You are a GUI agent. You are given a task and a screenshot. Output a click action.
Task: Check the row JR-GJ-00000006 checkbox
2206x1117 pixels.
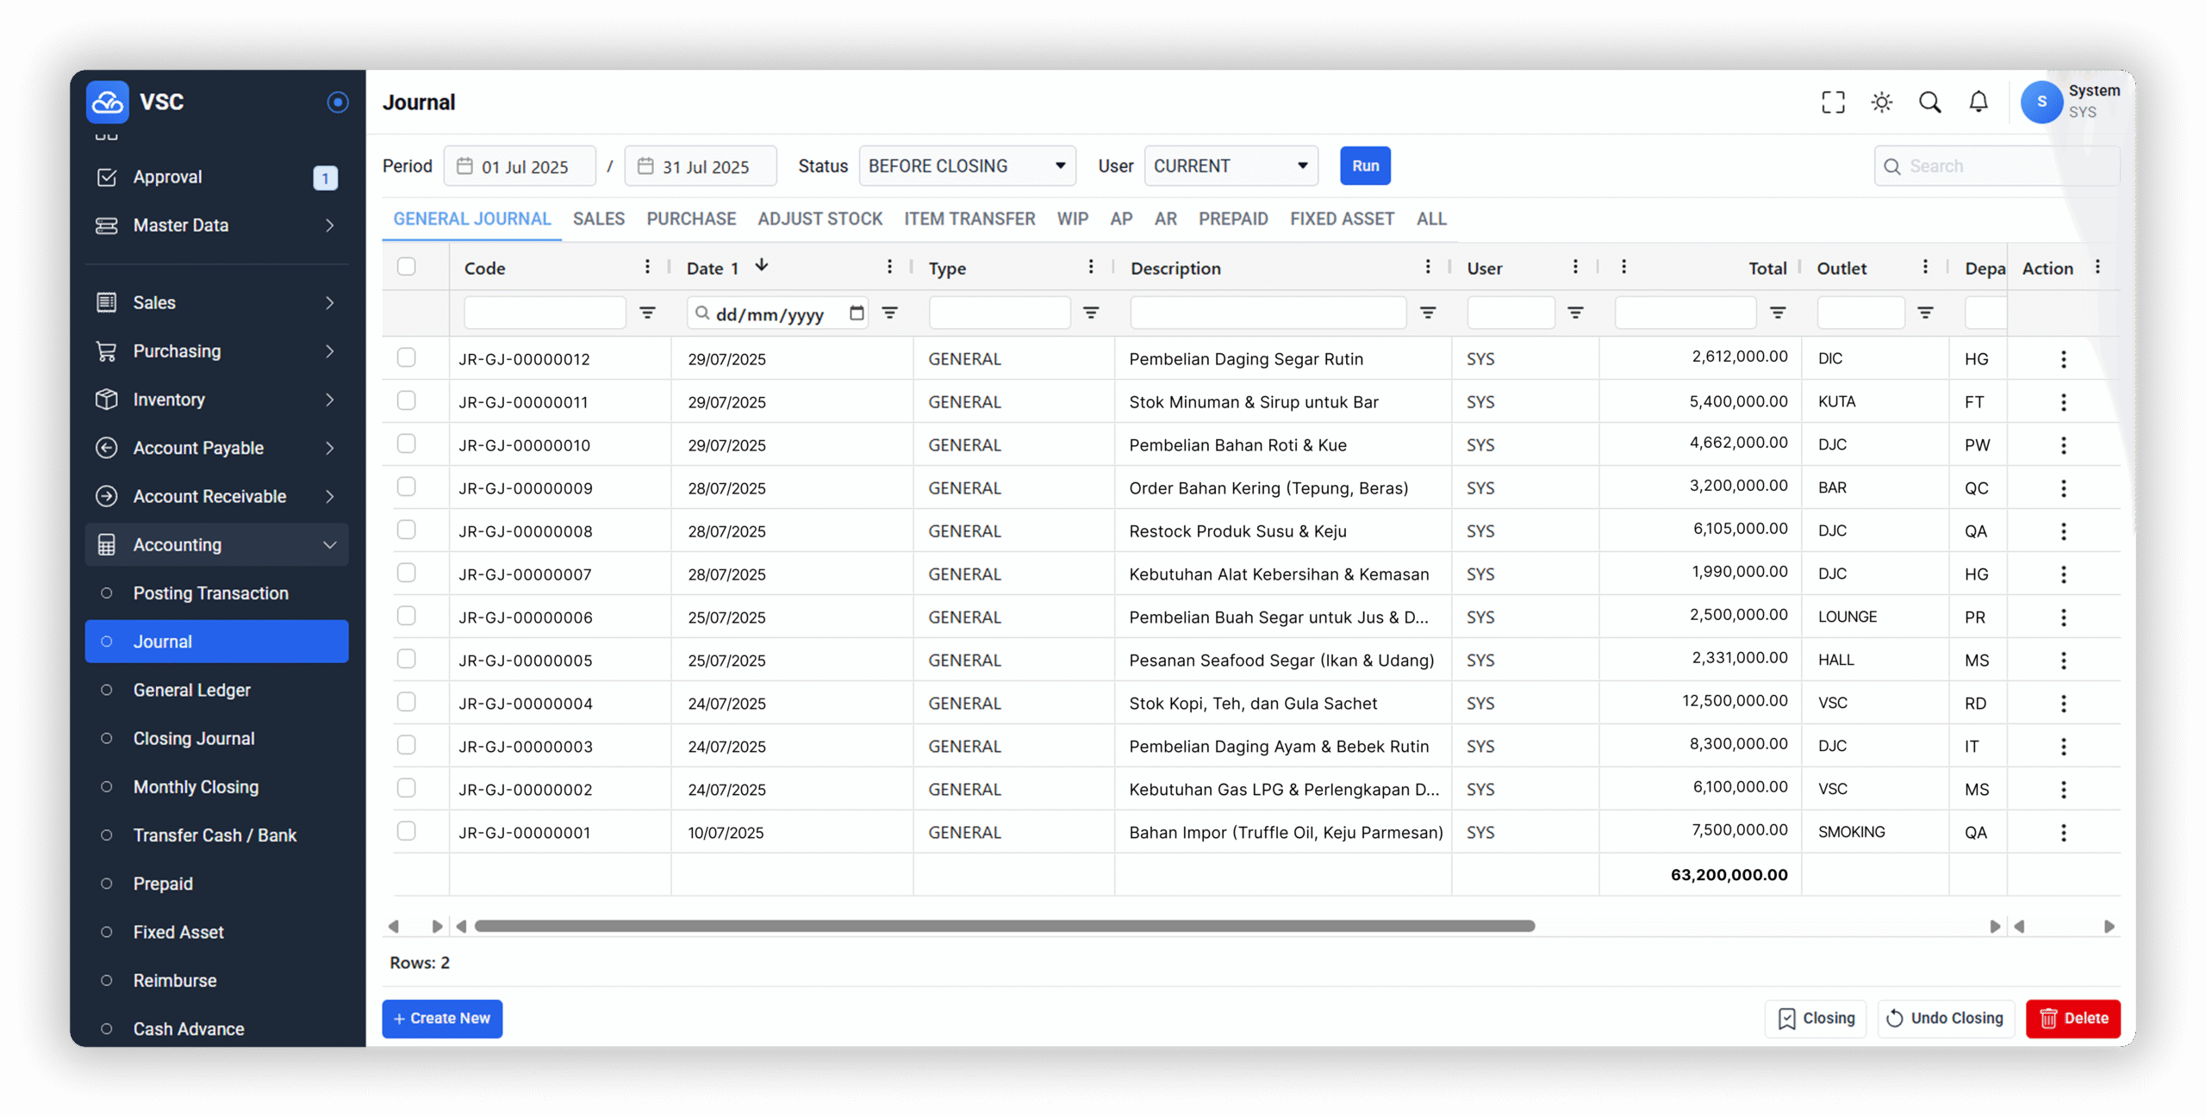coord(407,616)
